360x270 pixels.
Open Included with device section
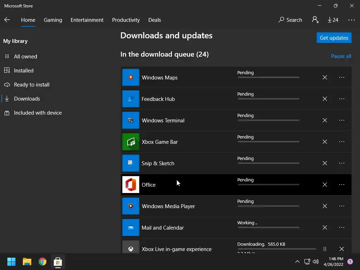[38, 113]
